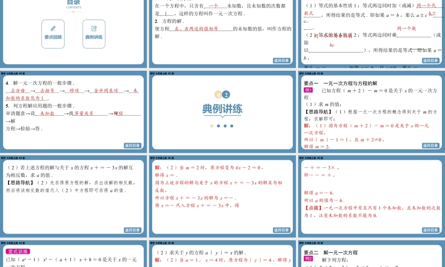This screenshot has height=267, width=445.
Task: Open the 典例讲练 section card
Action: 93,34
